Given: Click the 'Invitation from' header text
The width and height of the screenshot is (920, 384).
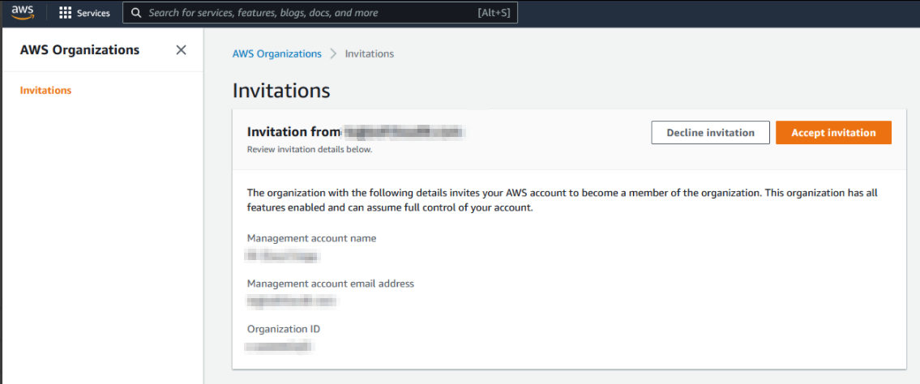Looking at the screenshot, I should (294, 132).
